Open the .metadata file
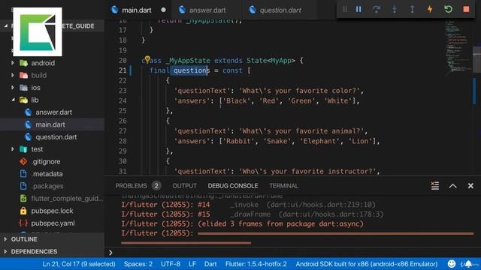Viewport: 481px width, 270px height. pyautogui.click(x=47, y=174)
